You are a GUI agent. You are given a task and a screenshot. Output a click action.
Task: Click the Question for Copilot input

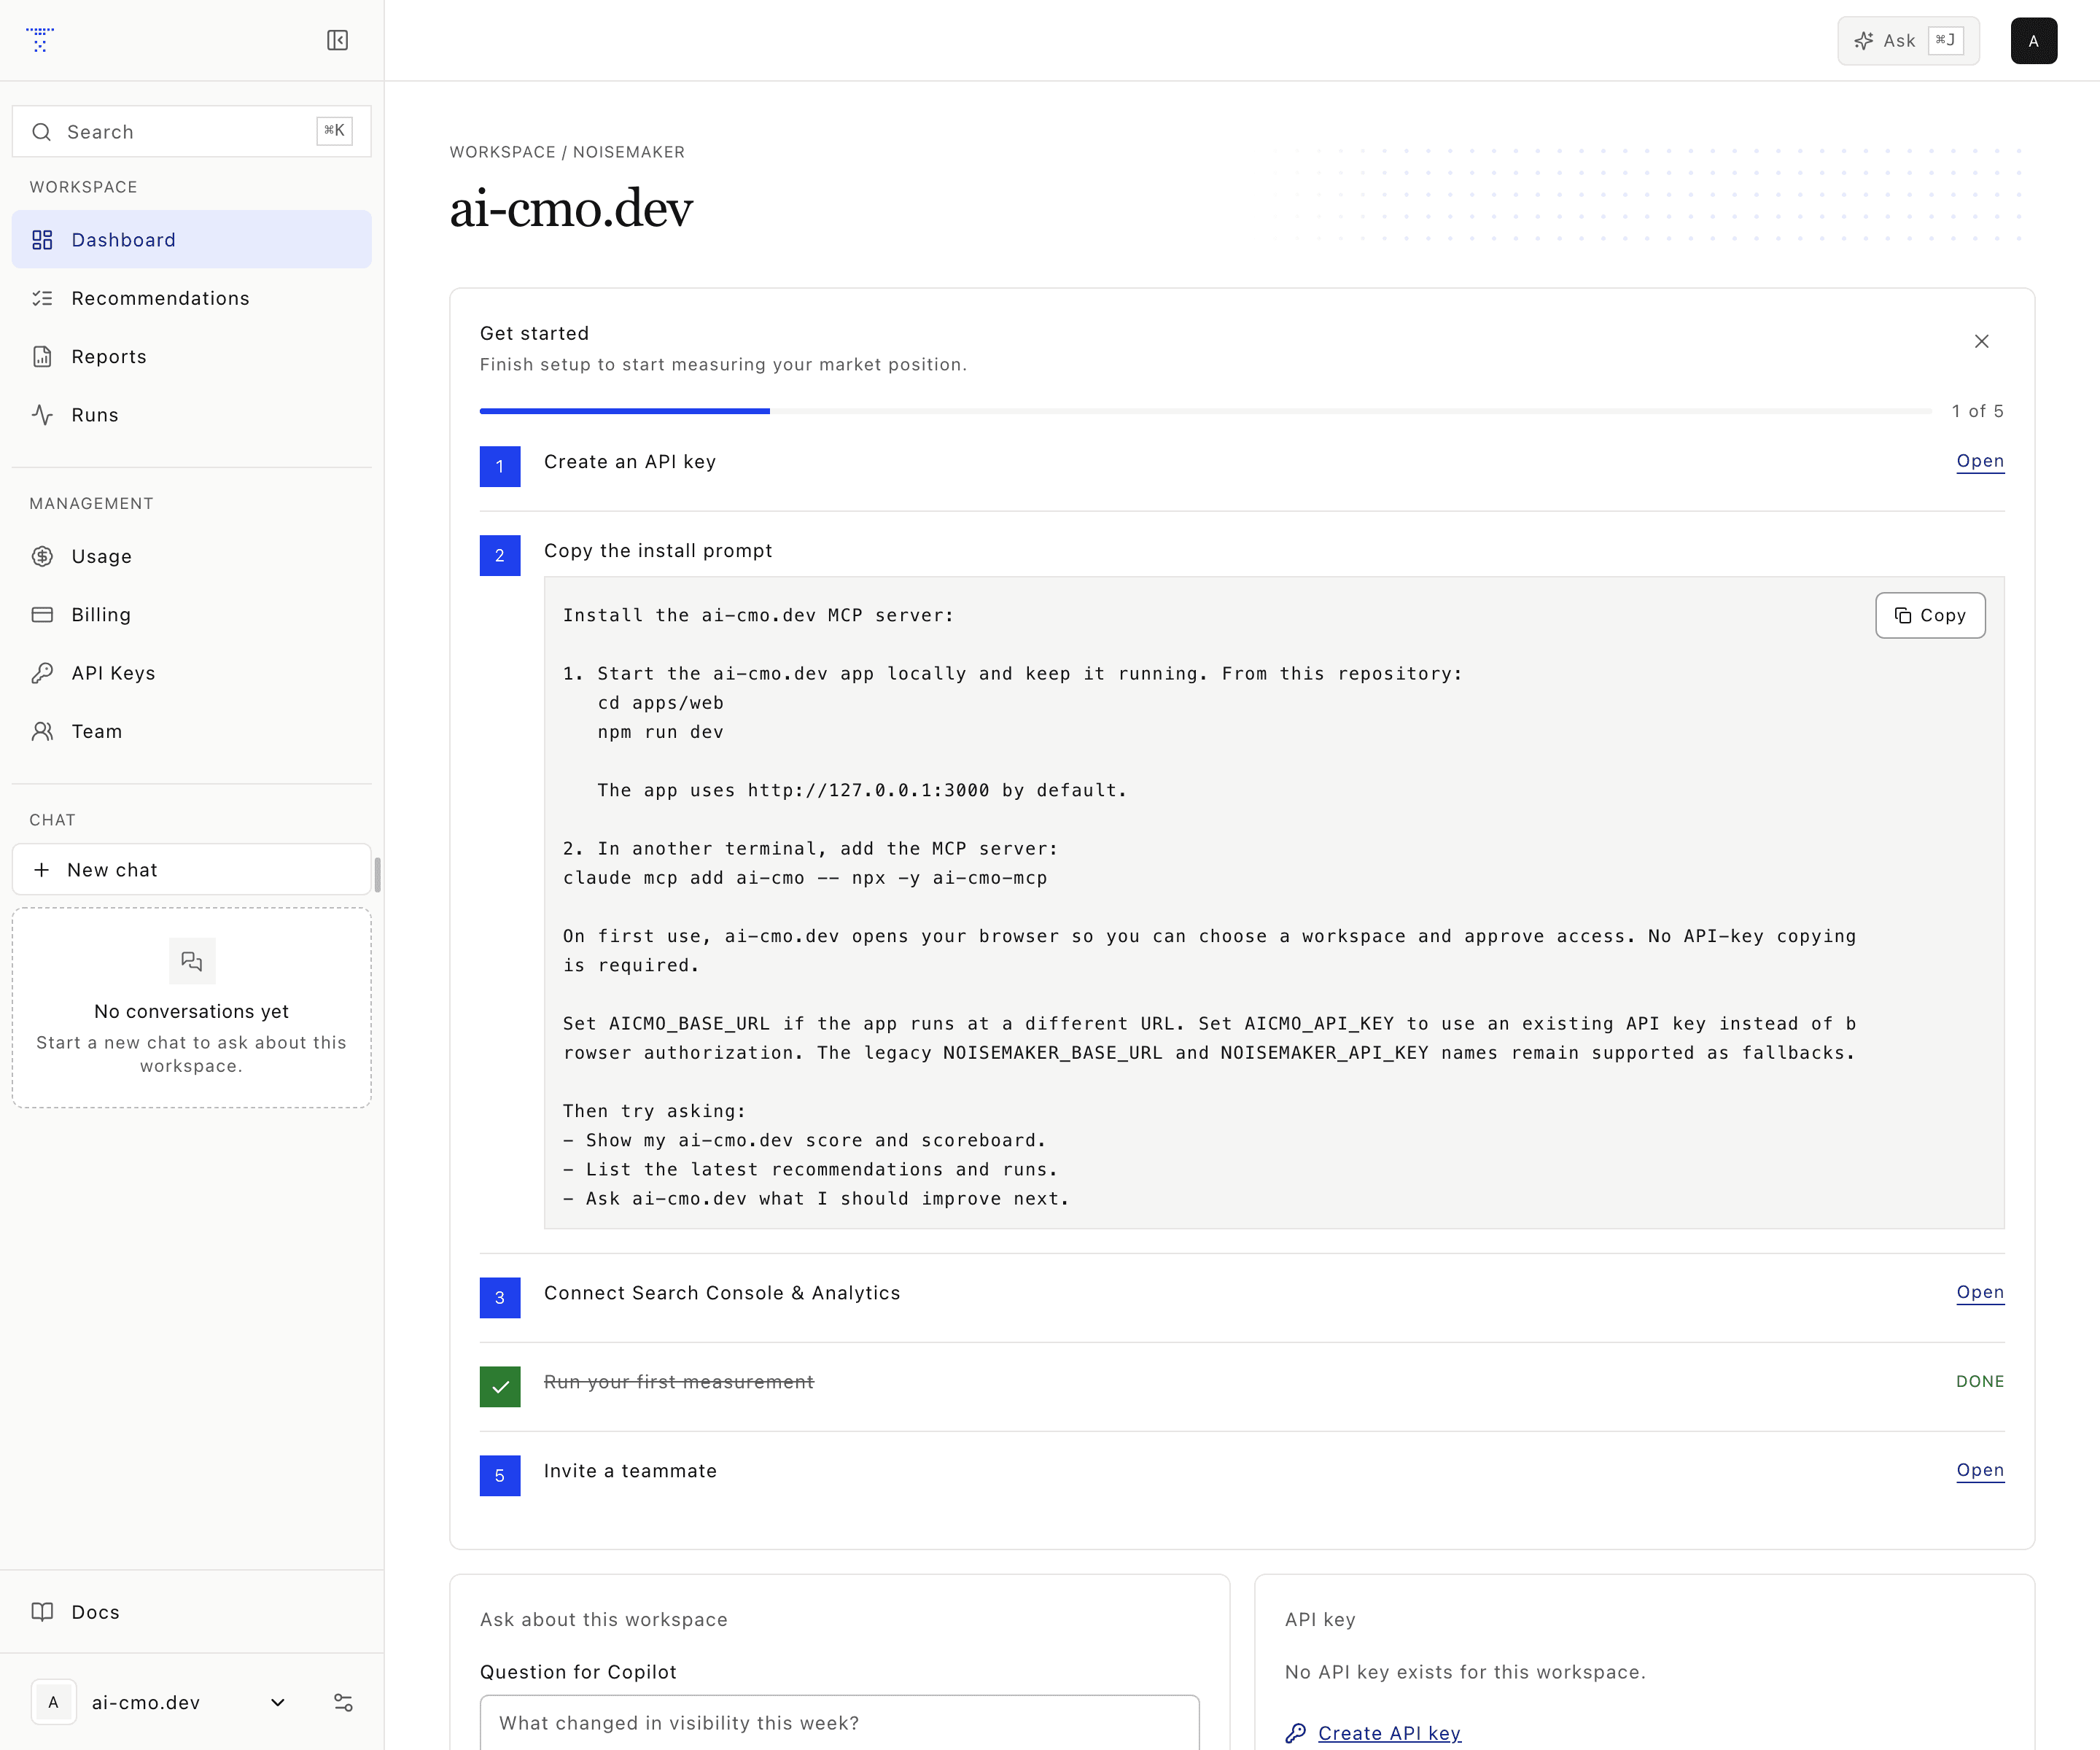tap(840, 1723)
